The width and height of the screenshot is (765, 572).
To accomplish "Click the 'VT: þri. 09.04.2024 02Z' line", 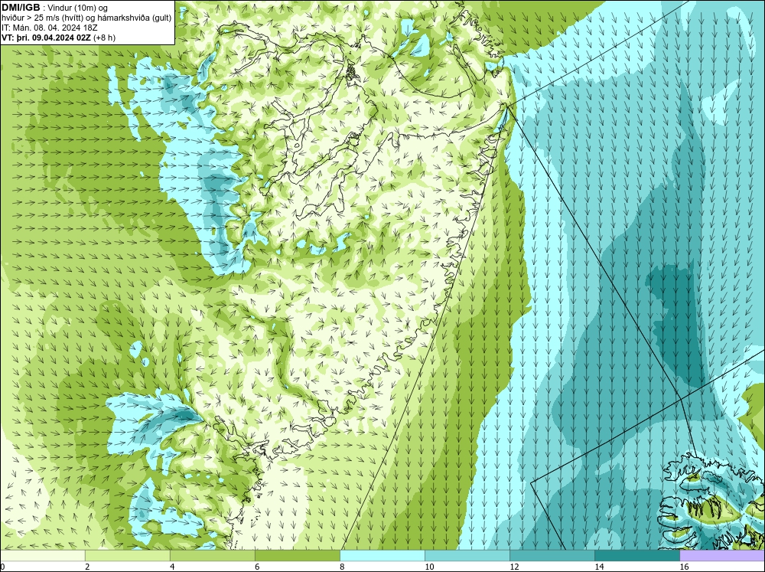I will (x=45, y=38).
